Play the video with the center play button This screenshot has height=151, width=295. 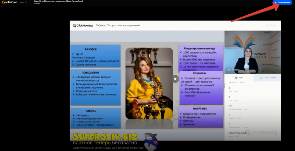(x=175, y=79)
